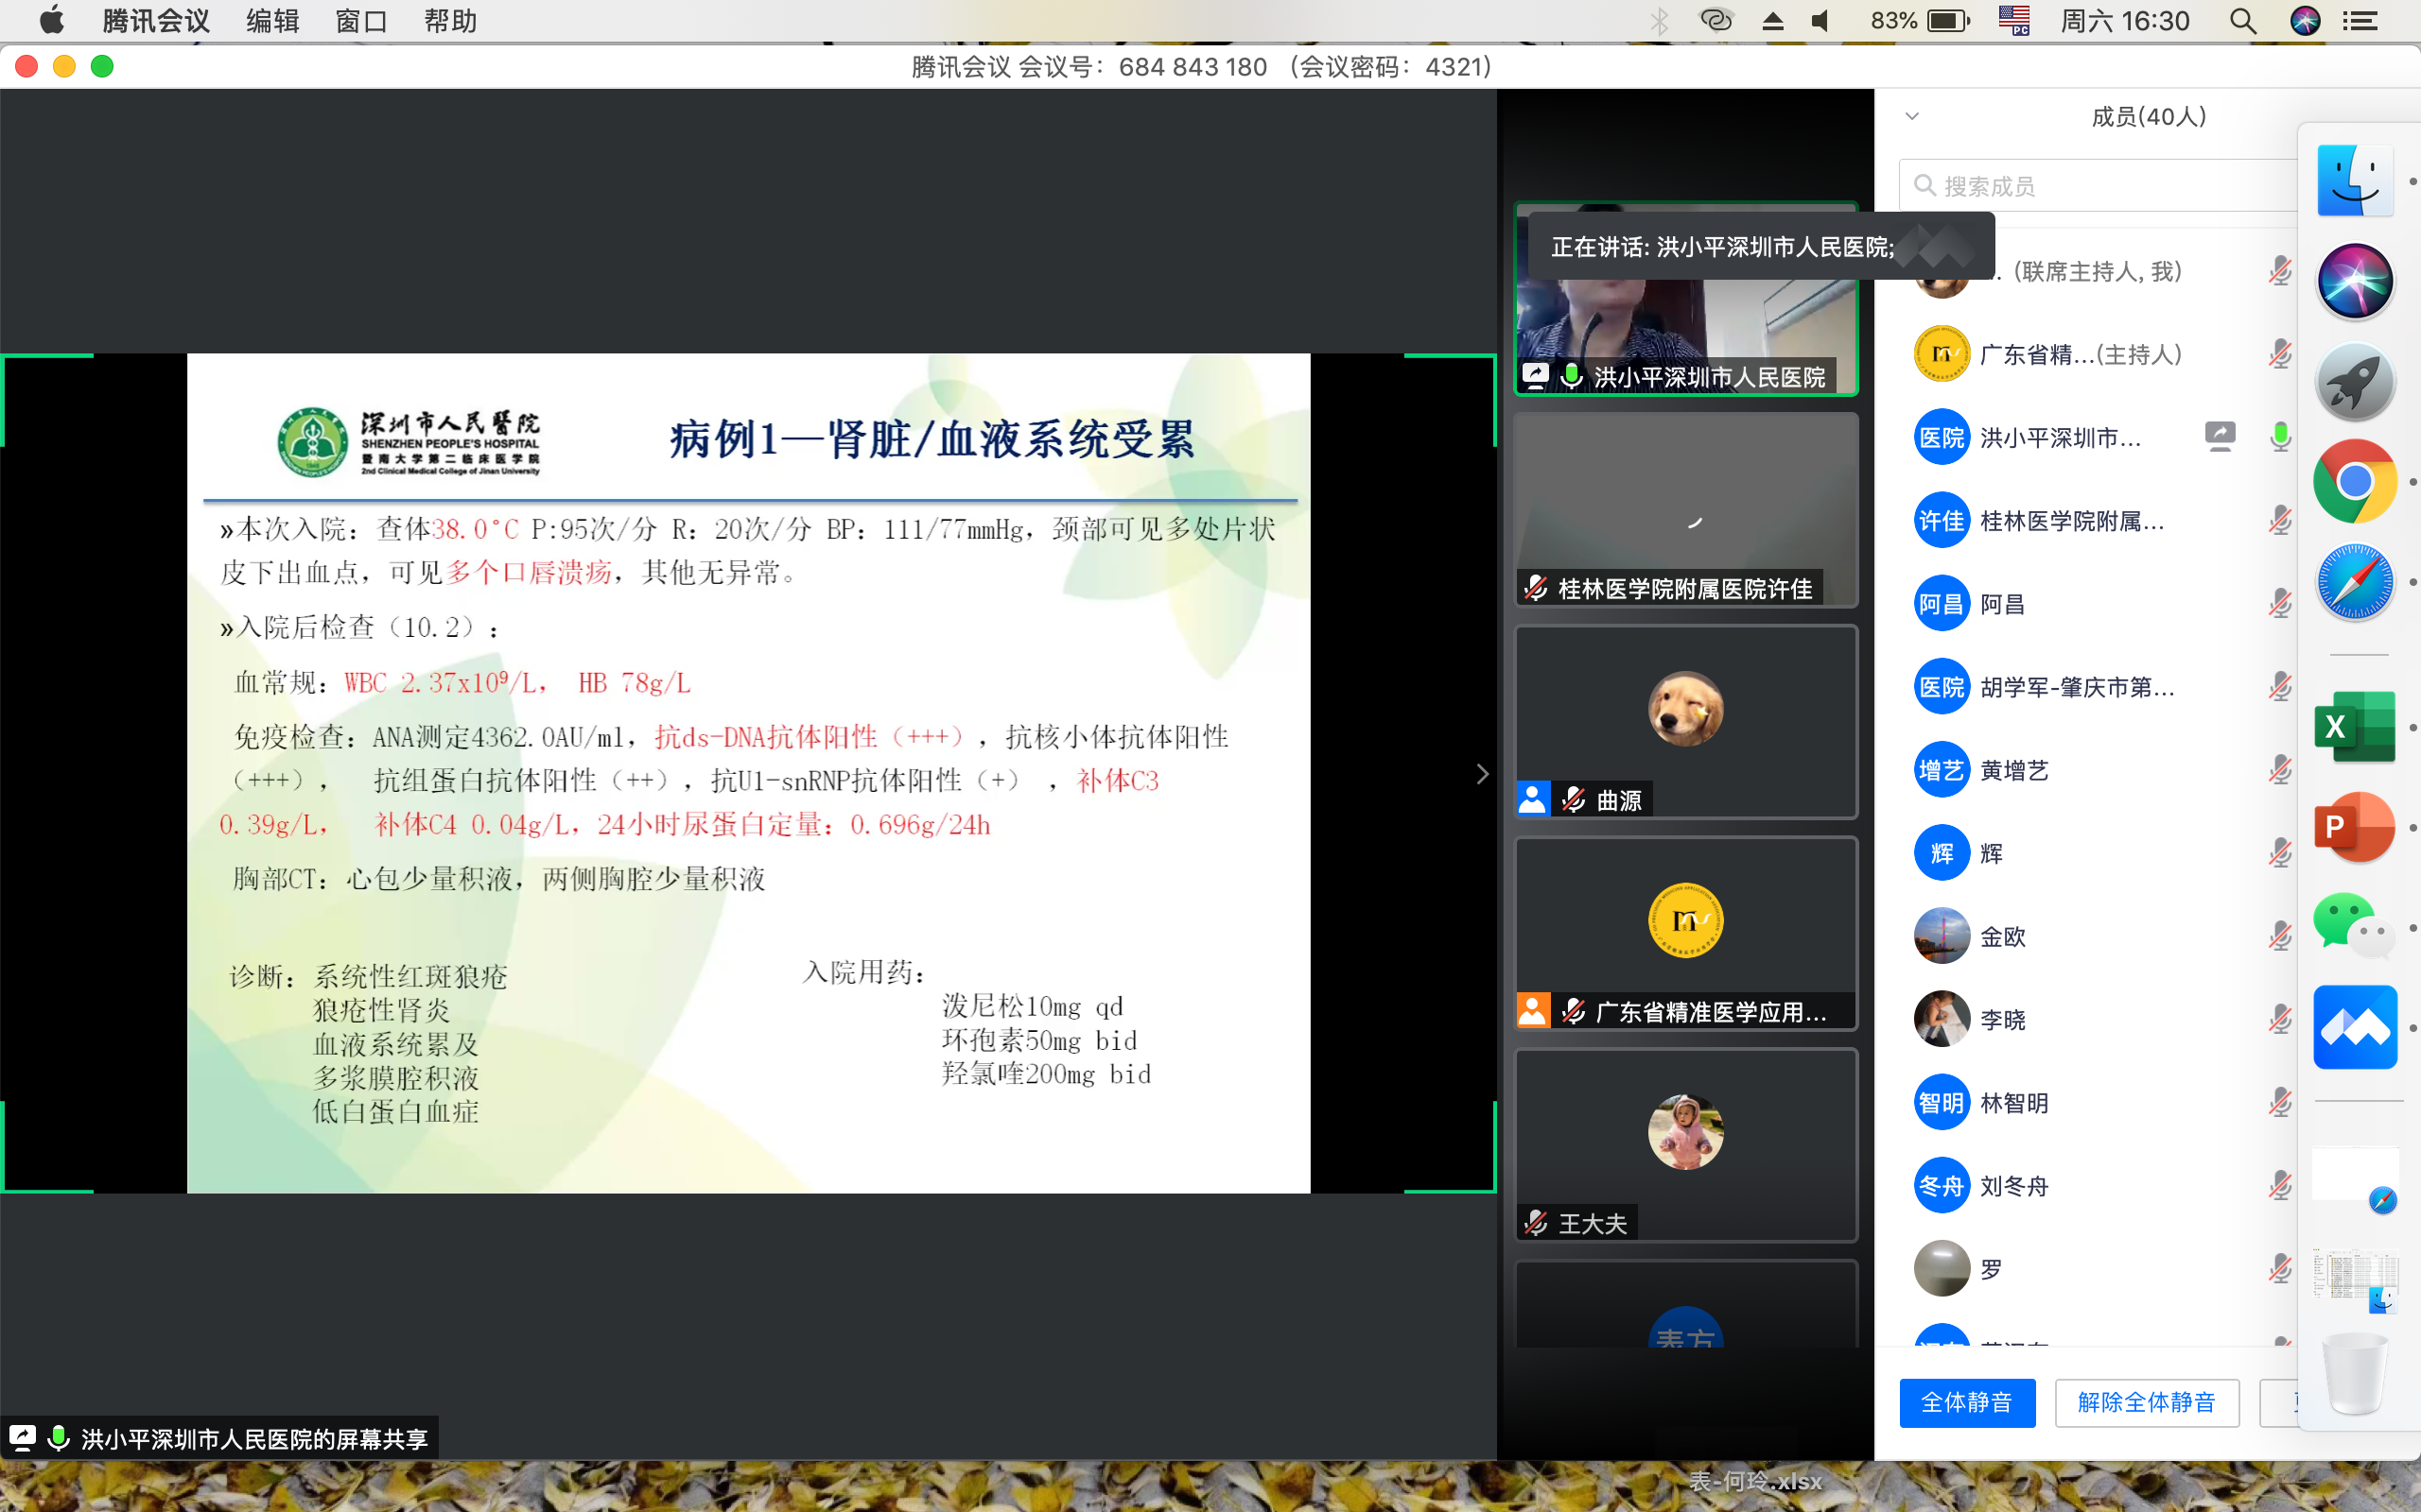This screenshot has width=2421, height=1512.
Task: Open the 窗口 menu
Action: tap(361, 20)
